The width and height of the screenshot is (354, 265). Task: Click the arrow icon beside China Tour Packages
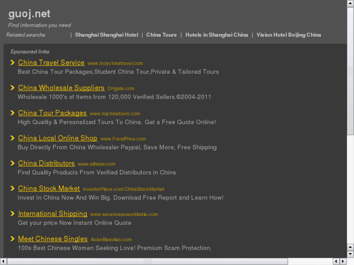pos(13,113)
